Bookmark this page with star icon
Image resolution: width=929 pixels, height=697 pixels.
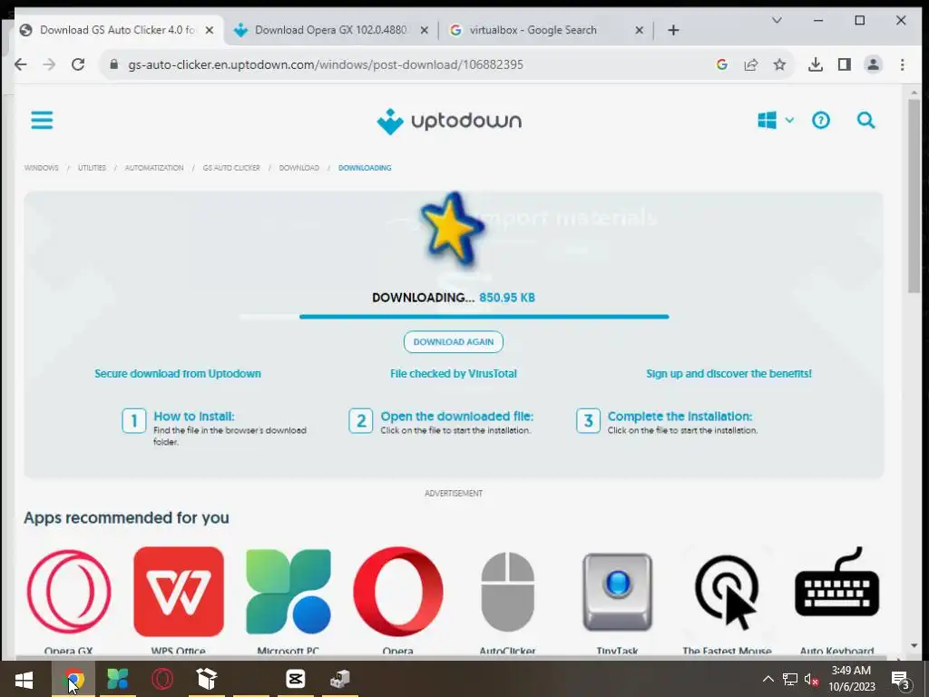click(x=779, y=64)
